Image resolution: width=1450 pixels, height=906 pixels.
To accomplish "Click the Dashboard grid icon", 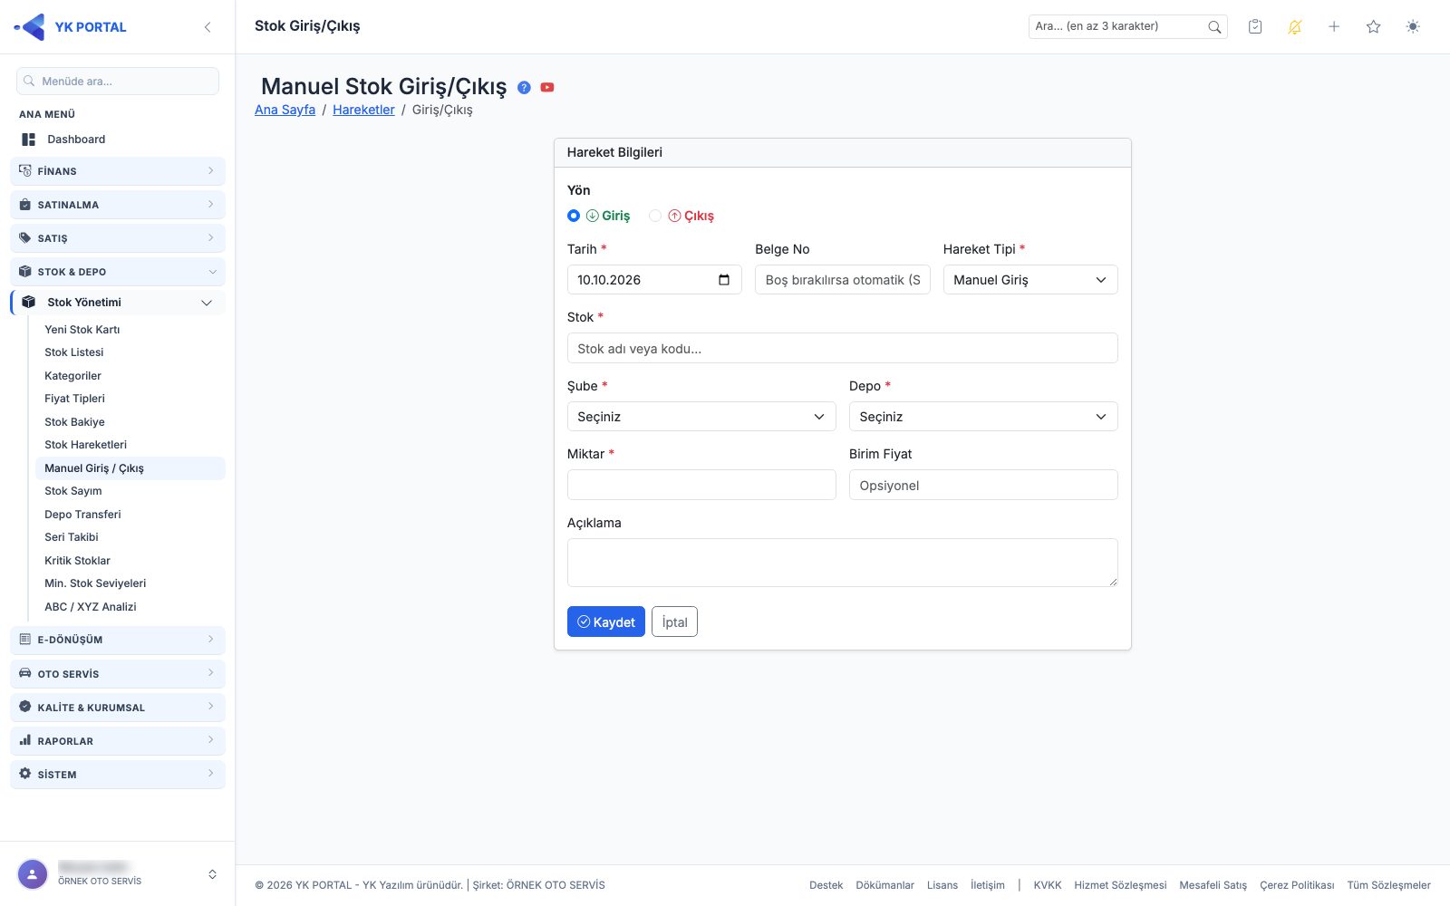I will (29, 140).
